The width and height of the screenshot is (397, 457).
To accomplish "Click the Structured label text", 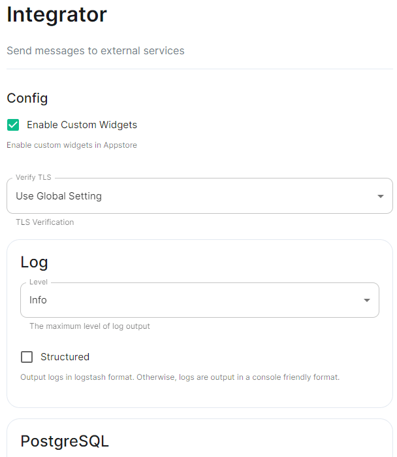I will [65, 357].
